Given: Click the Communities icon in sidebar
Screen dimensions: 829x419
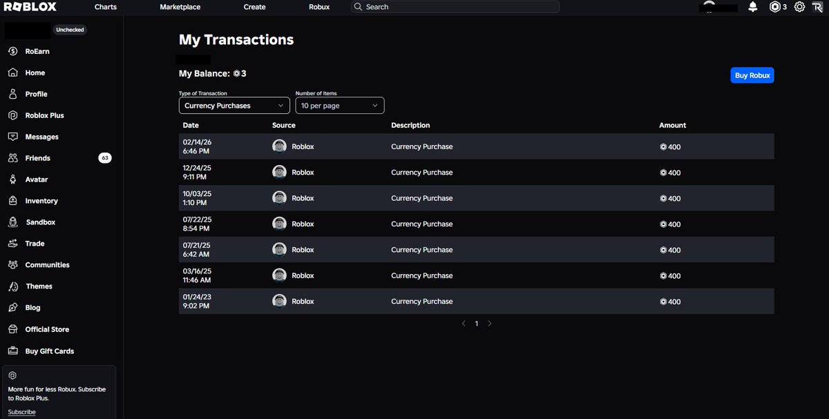Looking at the screenshot, I should (12, 265).
